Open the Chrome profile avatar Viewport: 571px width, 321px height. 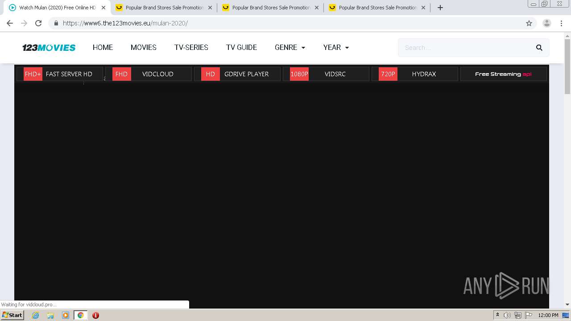[547, 23]
